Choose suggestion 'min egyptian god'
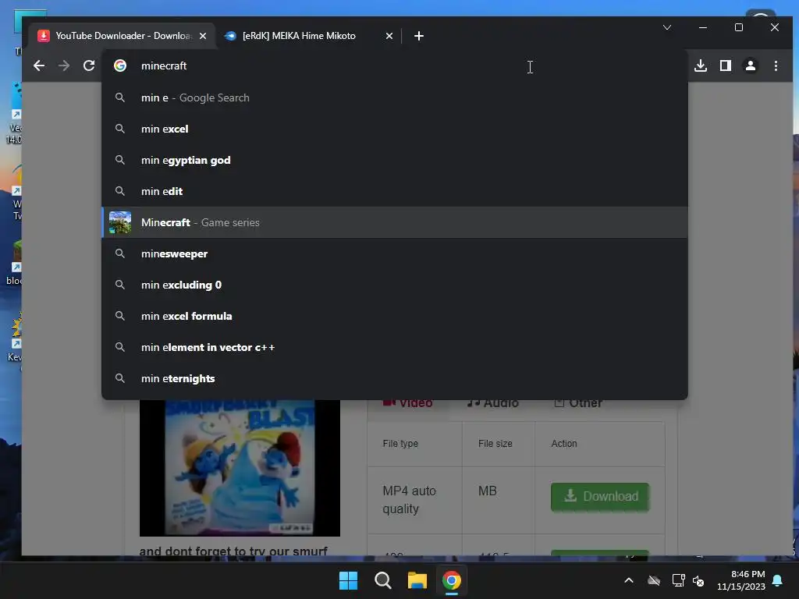Screen dimensions: 799x599 (395, 160)
